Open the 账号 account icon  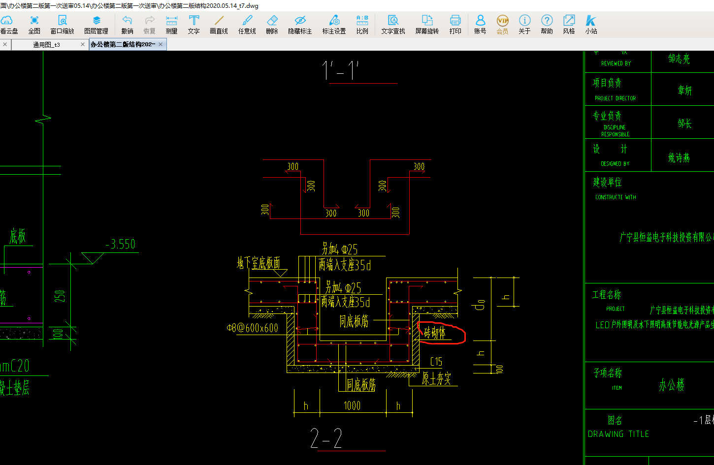(x=480, y=25)
